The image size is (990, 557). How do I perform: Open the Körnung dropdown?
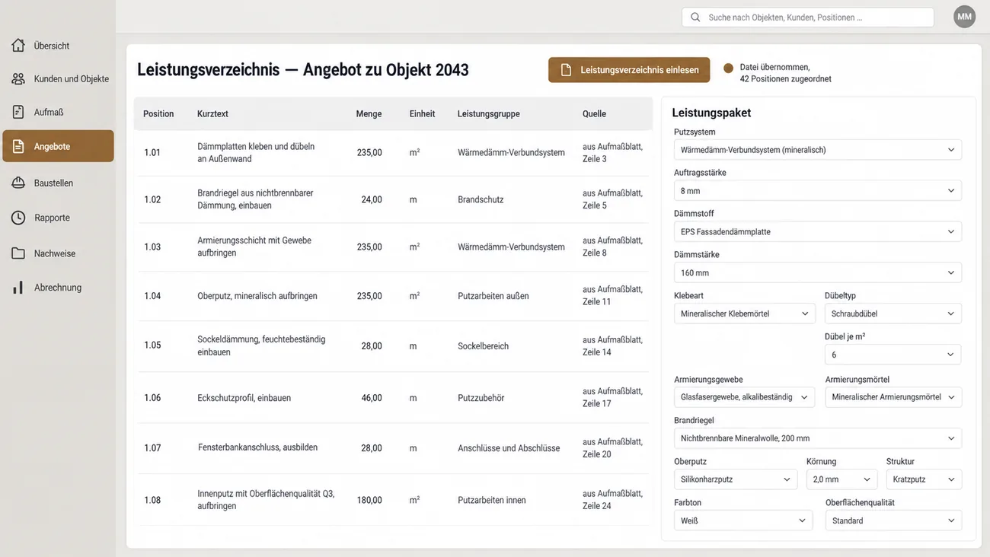841,479
